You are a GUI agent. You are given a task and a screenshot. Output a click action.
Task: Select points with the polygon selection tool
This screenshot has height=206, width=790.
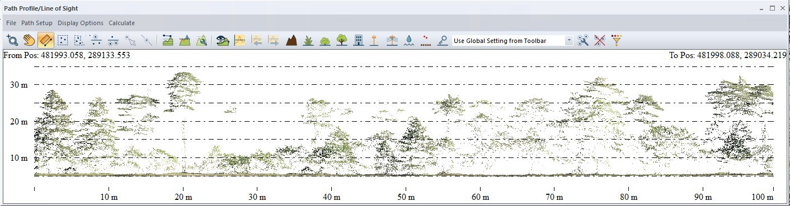click(x=79, y=40)
